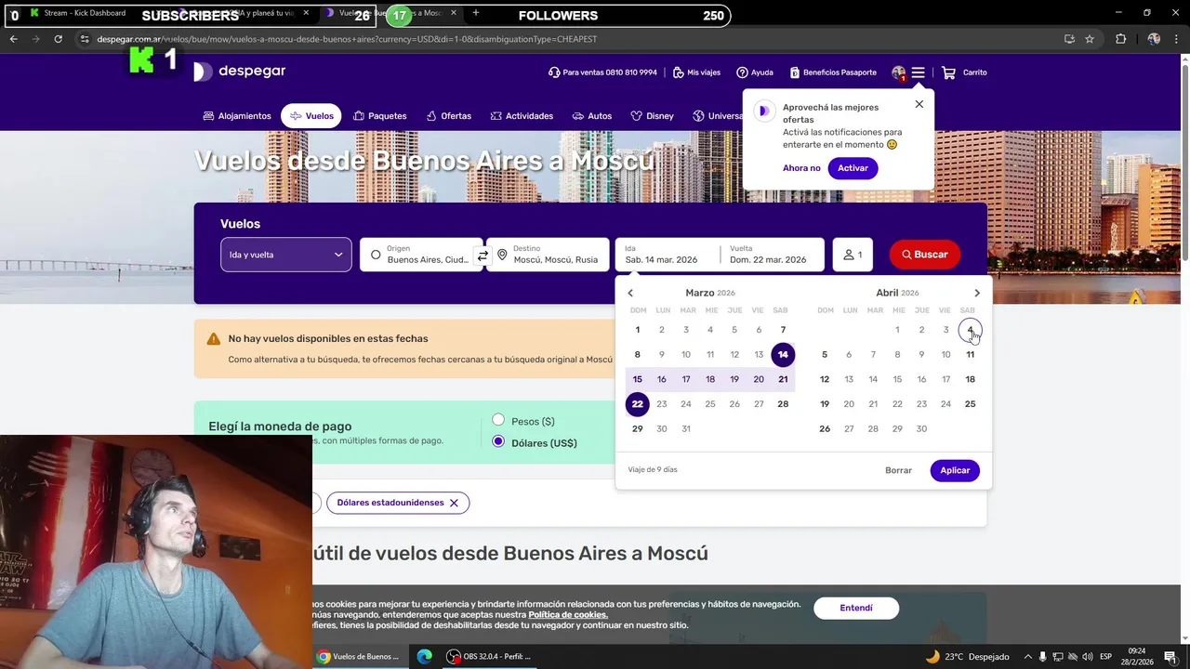Select April 11 in calendar
Viewport: 1190px width, 669px height.
click(970, 354)
